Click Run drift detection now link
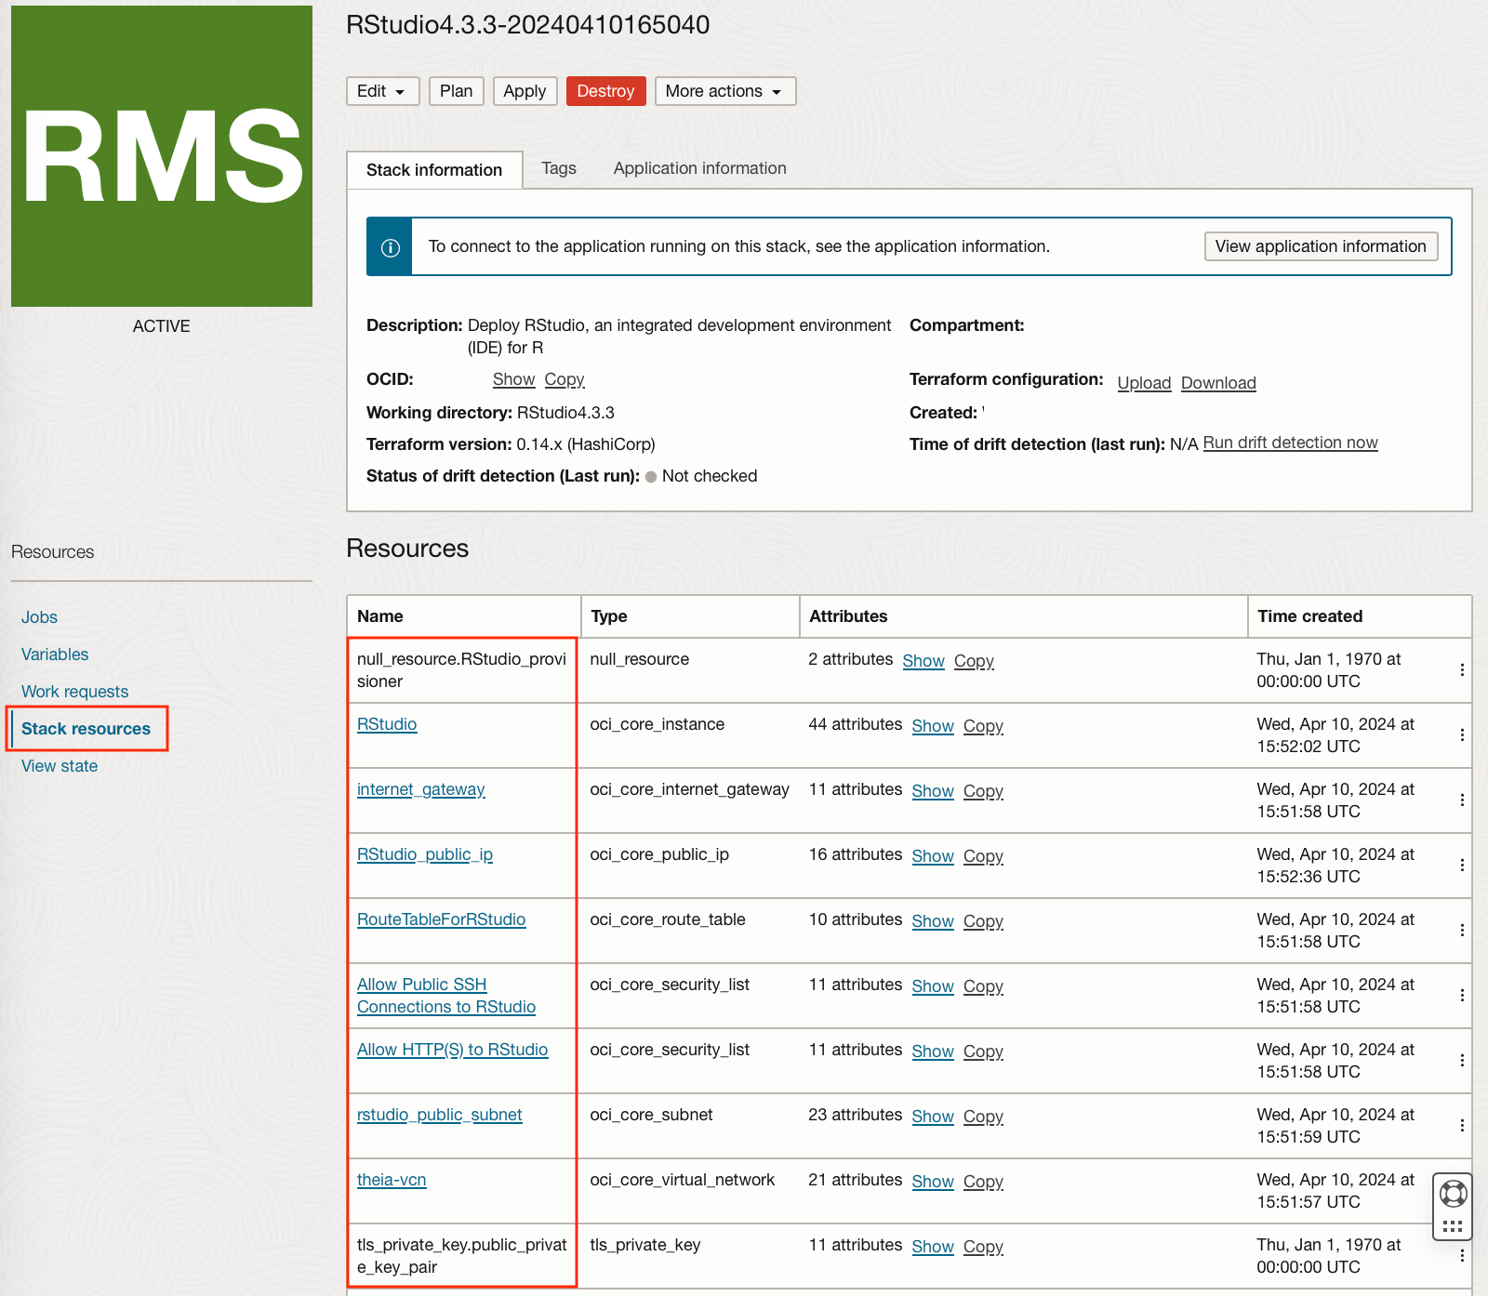This screenshot has width=1488, height=1296. 1290,443
